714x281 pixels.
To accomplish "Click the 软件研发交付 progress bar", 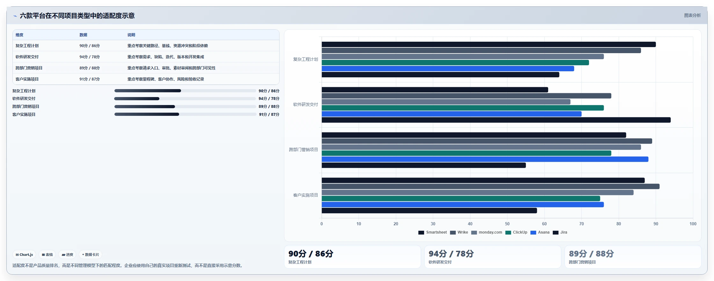I will pos(185,99).
